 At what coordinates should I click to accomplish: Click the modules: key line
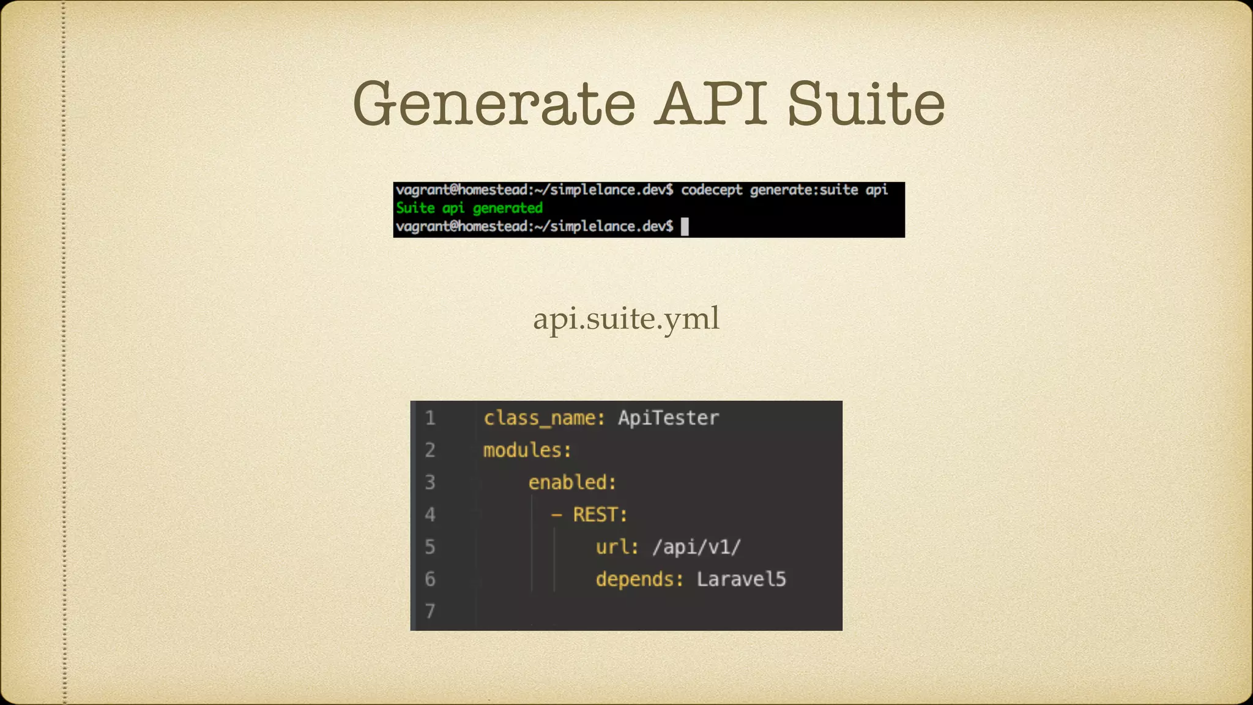pyautogui.click(x=527, y=450)
